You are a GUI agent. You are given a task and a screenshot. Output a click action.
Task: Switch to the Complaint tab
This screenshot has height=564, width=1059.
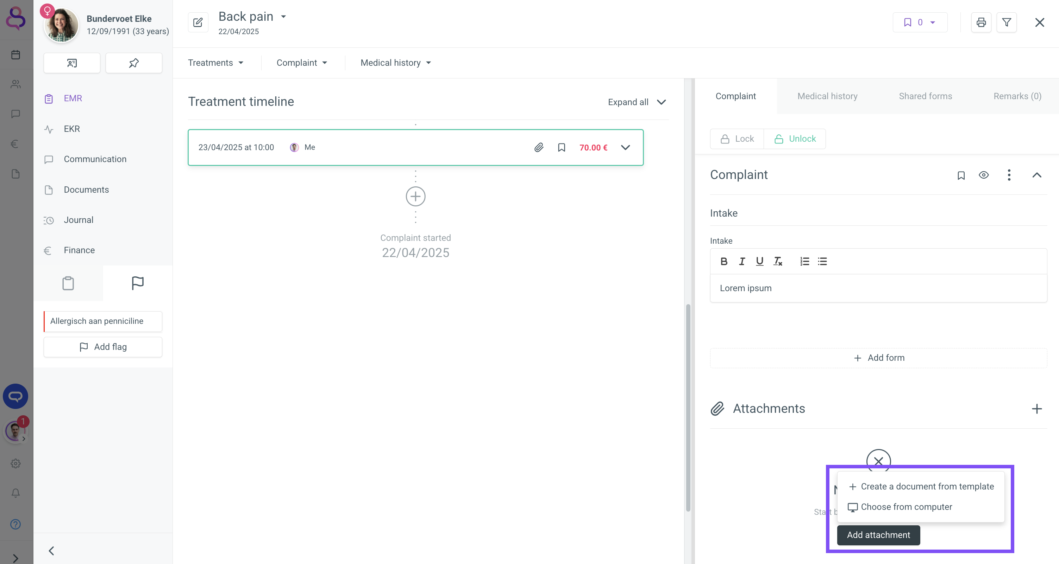click(x=735, y=96)
